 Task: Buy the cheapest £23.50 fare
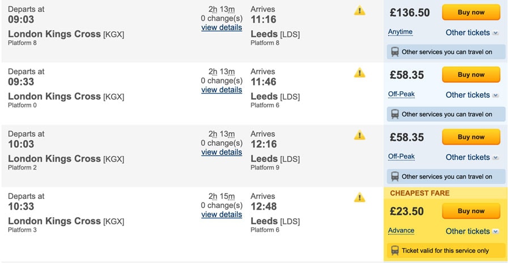[x=471, y=211]
